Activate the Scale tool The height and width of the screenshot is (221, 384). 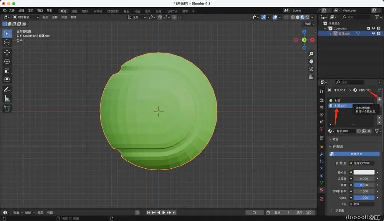point(7,70)
